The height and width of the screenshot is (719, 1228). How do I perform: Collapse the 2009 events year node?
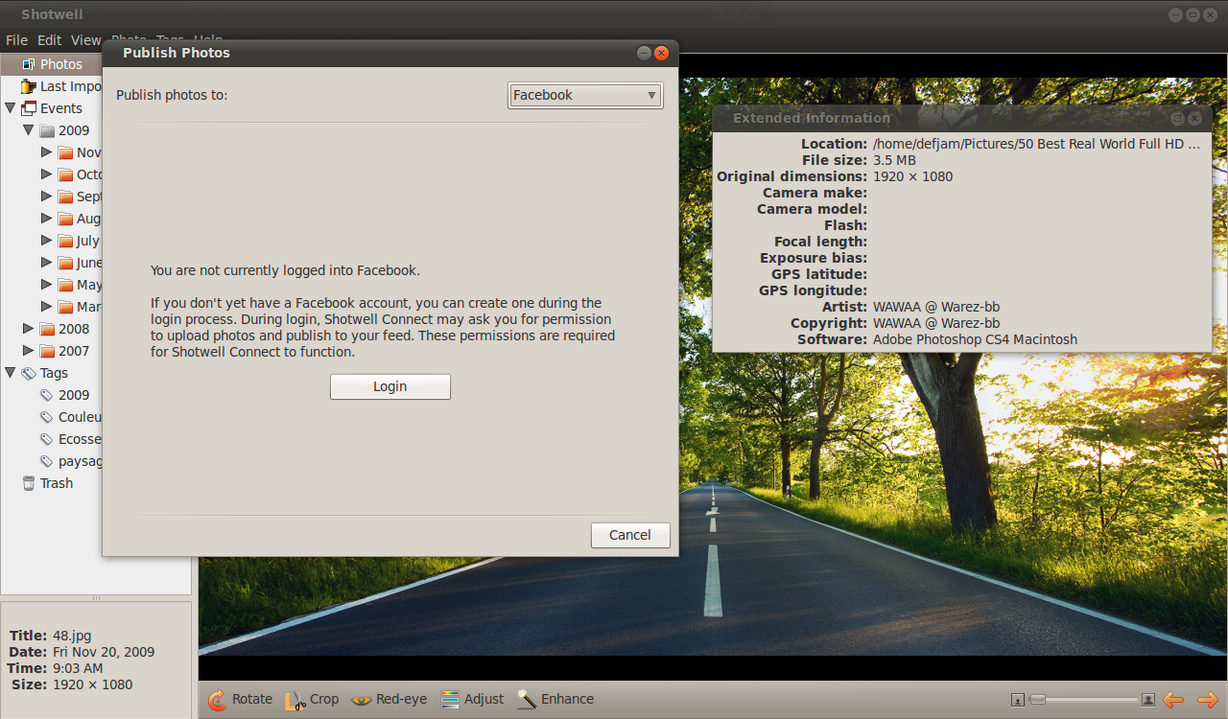click(29, 130)
